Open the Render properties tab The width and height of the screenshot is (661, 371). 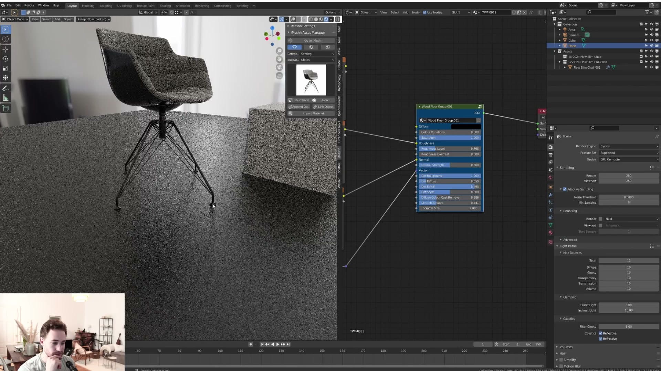pyautogui.click(x=550, y=147)
